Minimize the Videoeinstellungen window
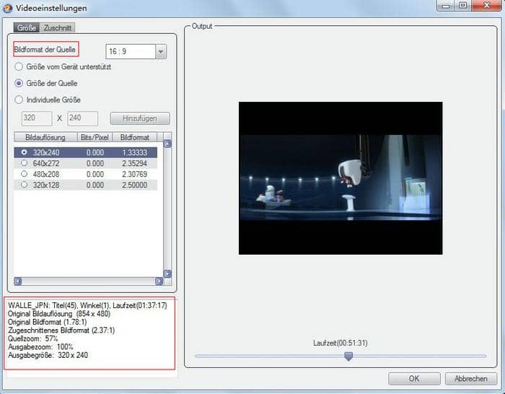 pyautogui.click(x=446, y=6)
